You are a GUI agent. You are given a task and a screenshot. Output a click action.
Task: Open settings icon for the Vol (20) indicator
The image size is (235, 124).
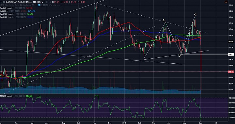13,11
